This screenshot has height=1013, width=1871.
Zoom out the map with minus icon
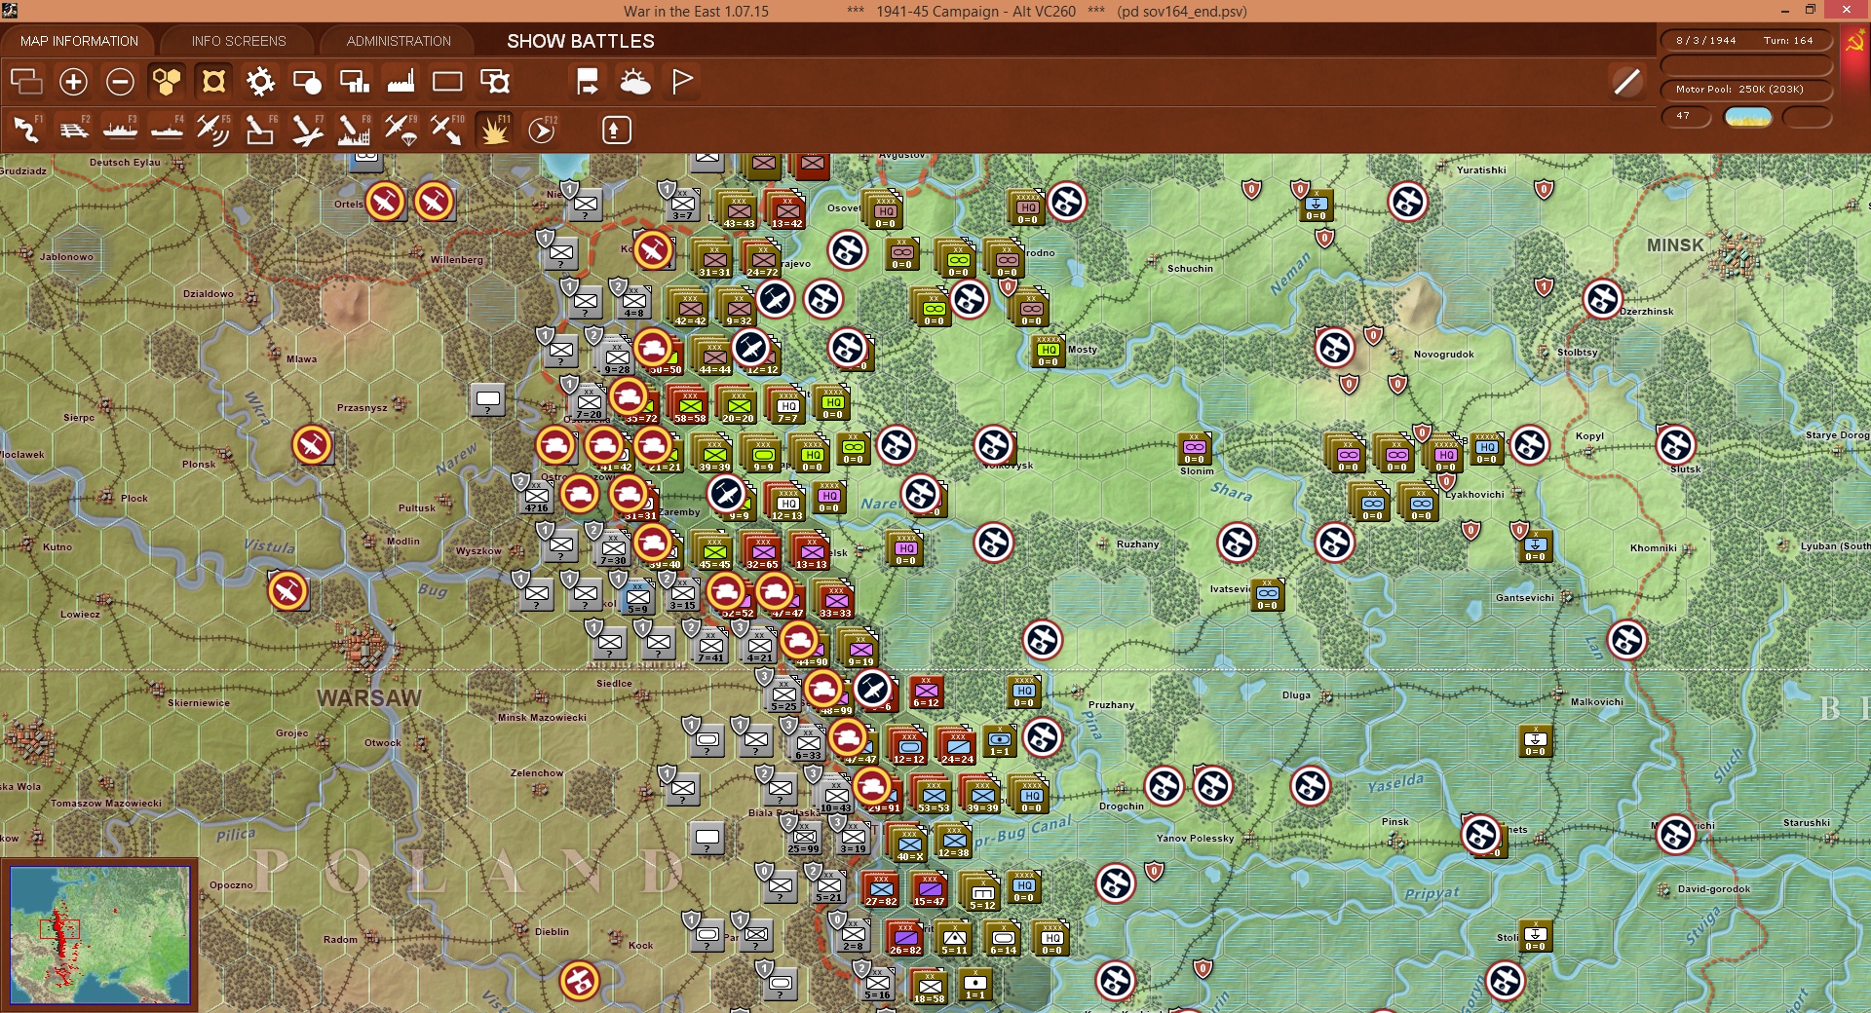pos(120,82)
